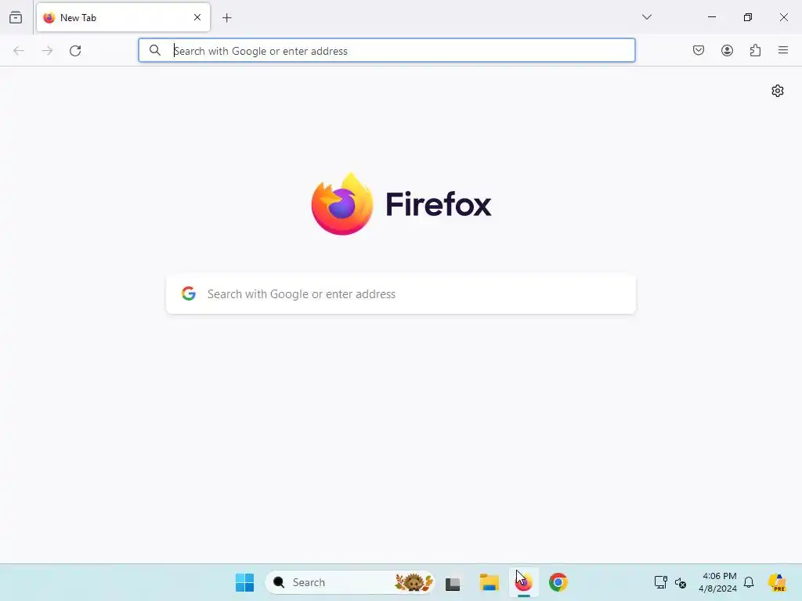The width and height of the screenshot is (802, 601).
Task: Click the page search box with Google
Action: tap(401, 294)
